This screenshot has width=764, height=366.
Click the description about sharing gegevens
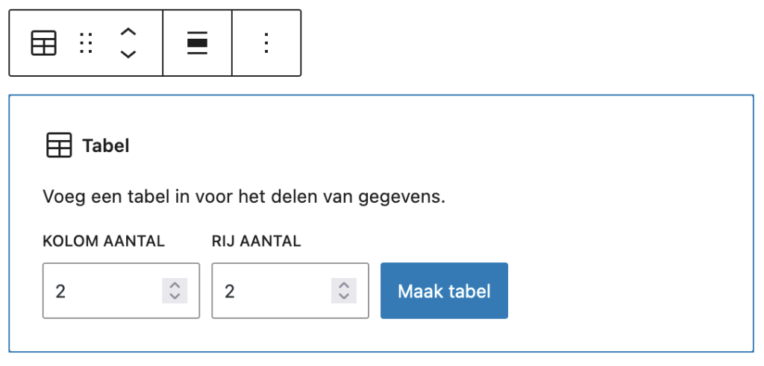click(244, 198)
